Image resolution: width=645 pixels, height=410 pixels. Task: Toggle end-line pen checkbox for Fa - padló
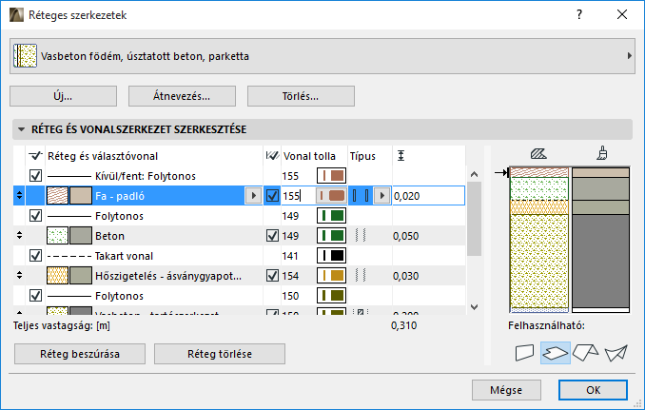(x=272, y=196)
